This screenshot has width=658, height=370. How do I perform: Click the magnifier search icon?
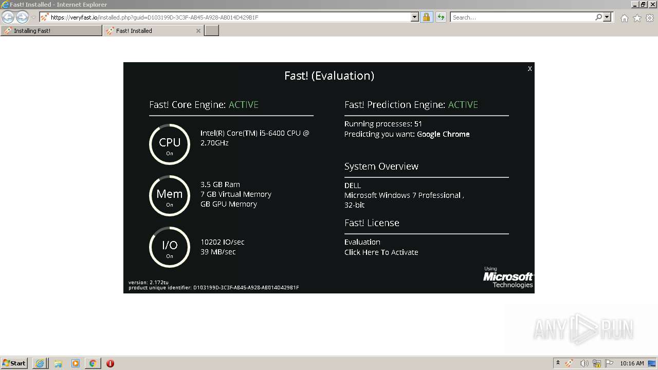coord(598,17)
